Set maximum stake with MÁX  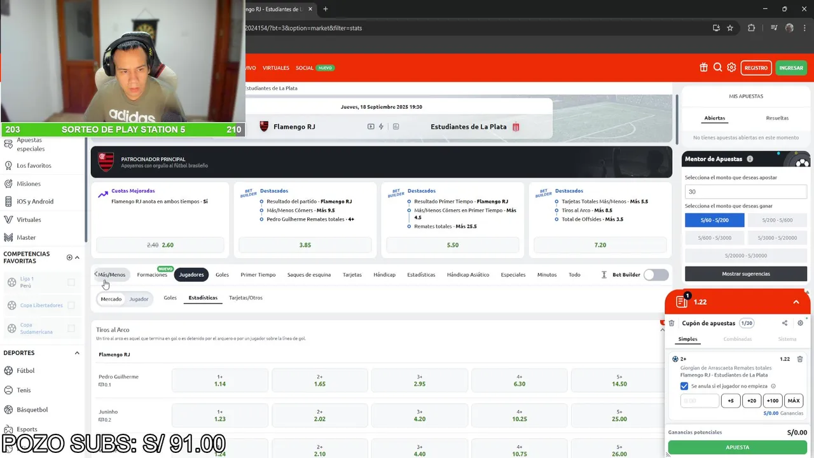[x=794, y=401]
